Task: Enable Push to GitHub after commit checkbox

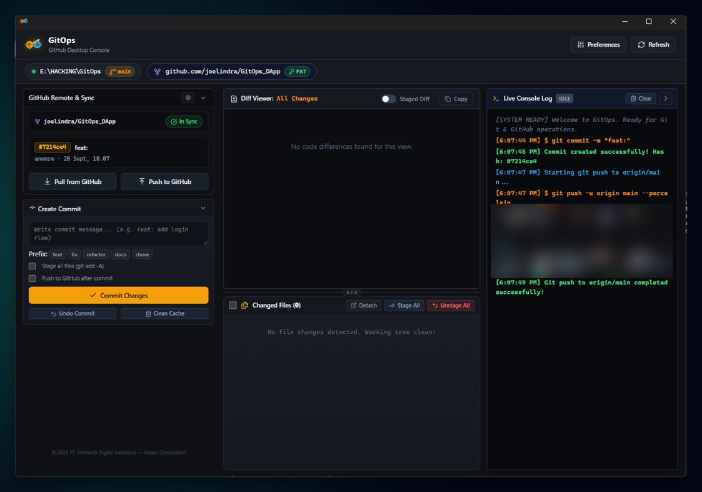Action: click(33, 278)
